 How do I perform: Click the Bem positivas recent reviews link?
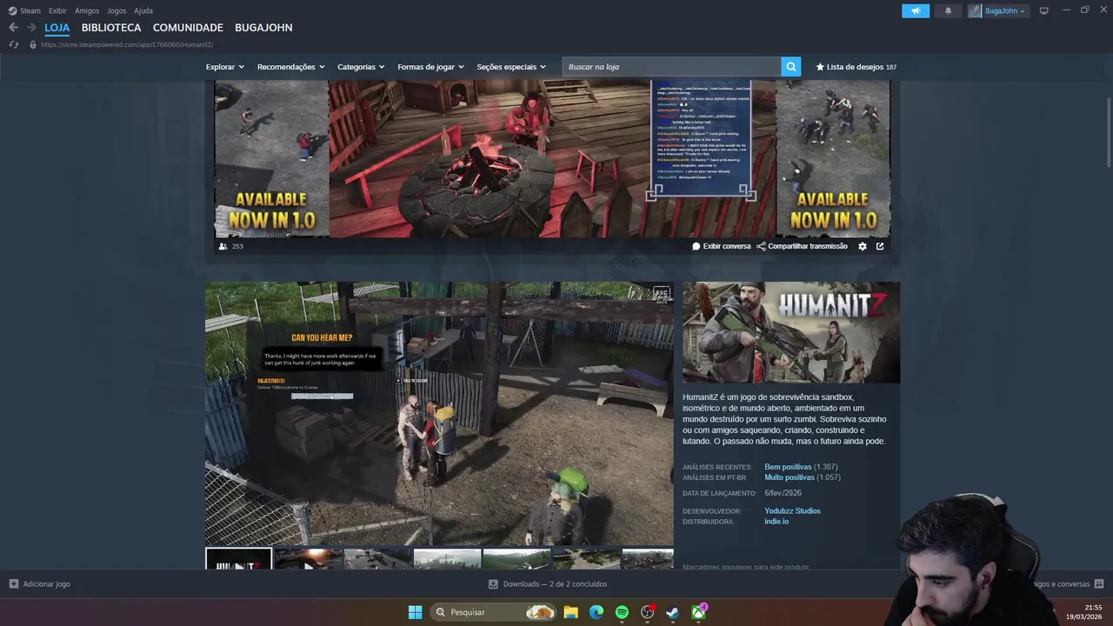pyautogui.click(x=788, y=467)
